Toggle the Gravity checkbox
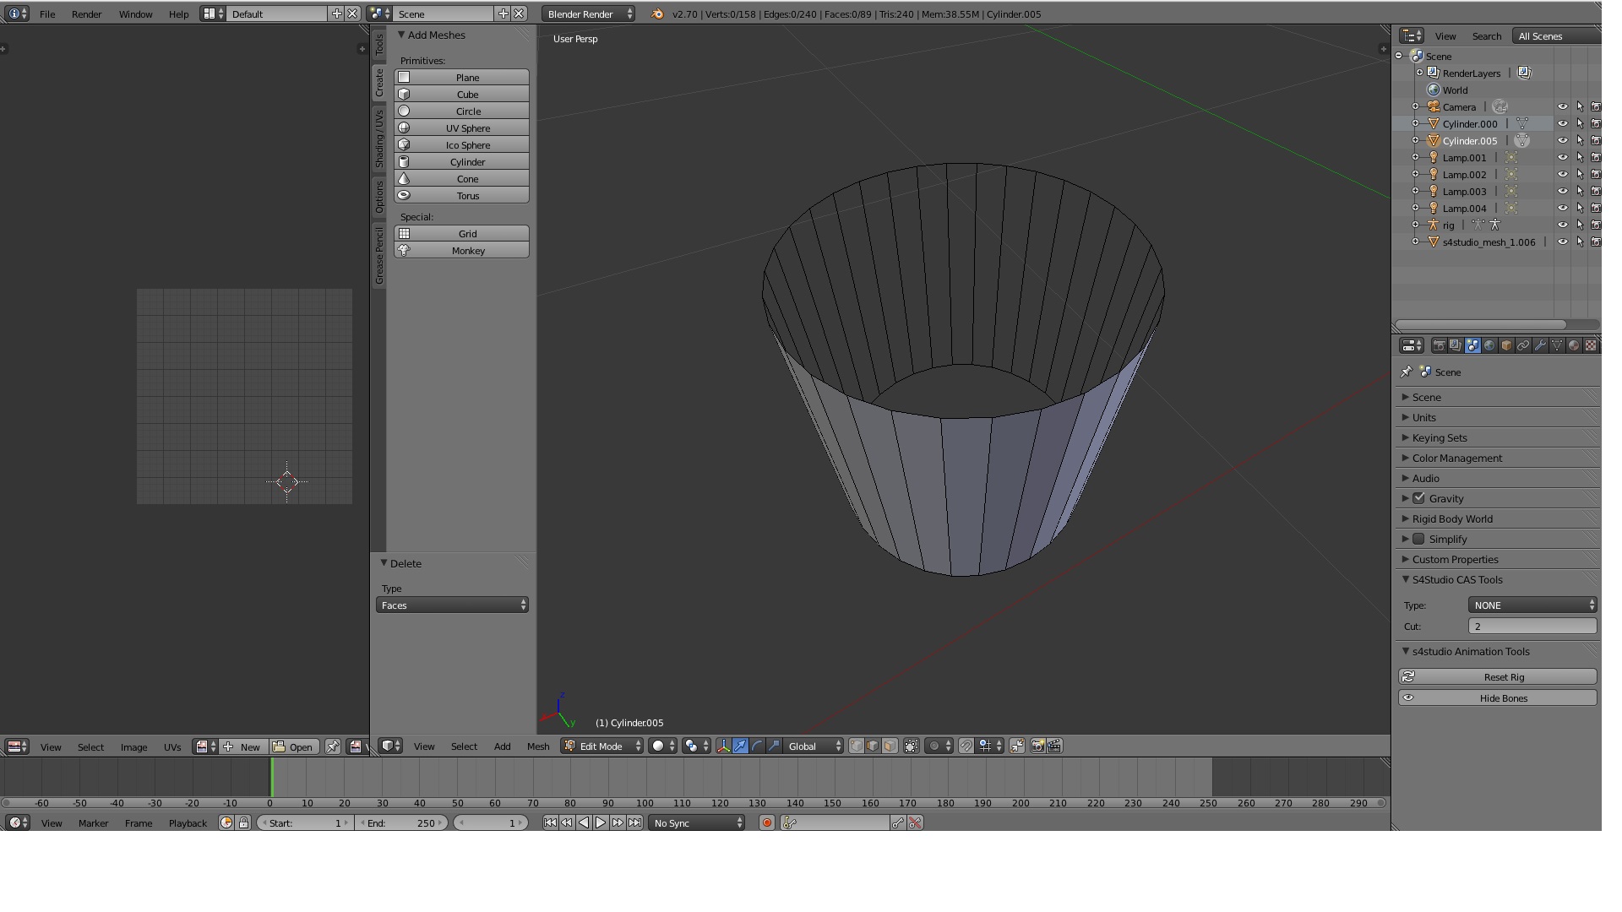This screenshot has height=912, width=1622. 1418,498
